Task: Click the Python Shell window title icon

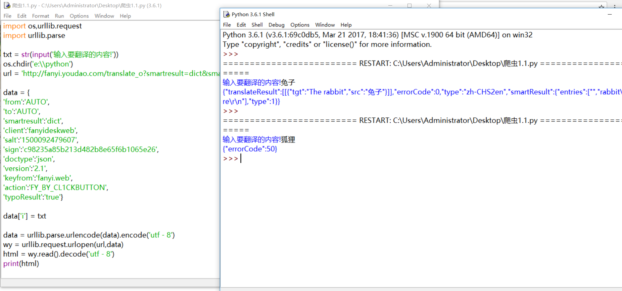Action: (226, 14)
